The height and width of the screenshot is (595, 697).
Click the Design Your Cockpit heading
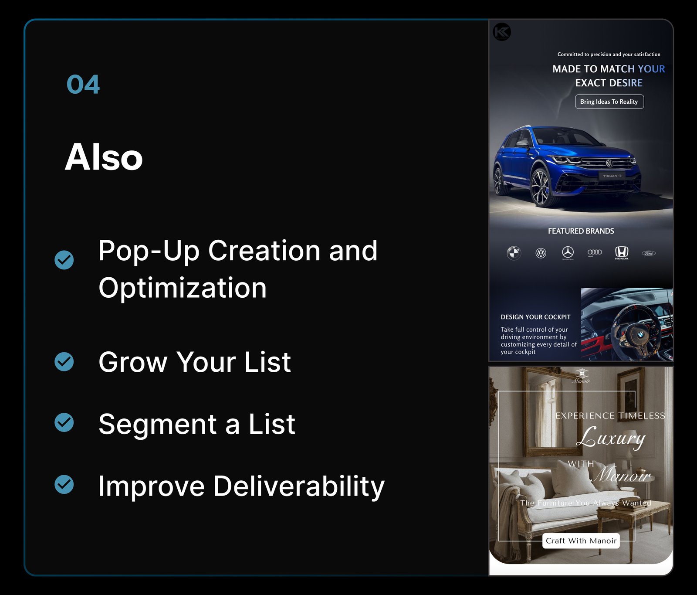(535, 317)
